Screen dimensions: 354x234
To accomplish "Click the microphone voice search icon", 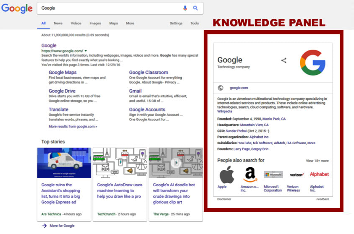I will point(185,8).
